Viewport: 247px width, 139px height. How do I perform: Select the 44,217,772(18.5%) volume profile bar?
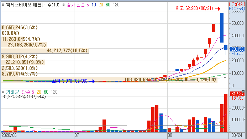tap(45, 50)
